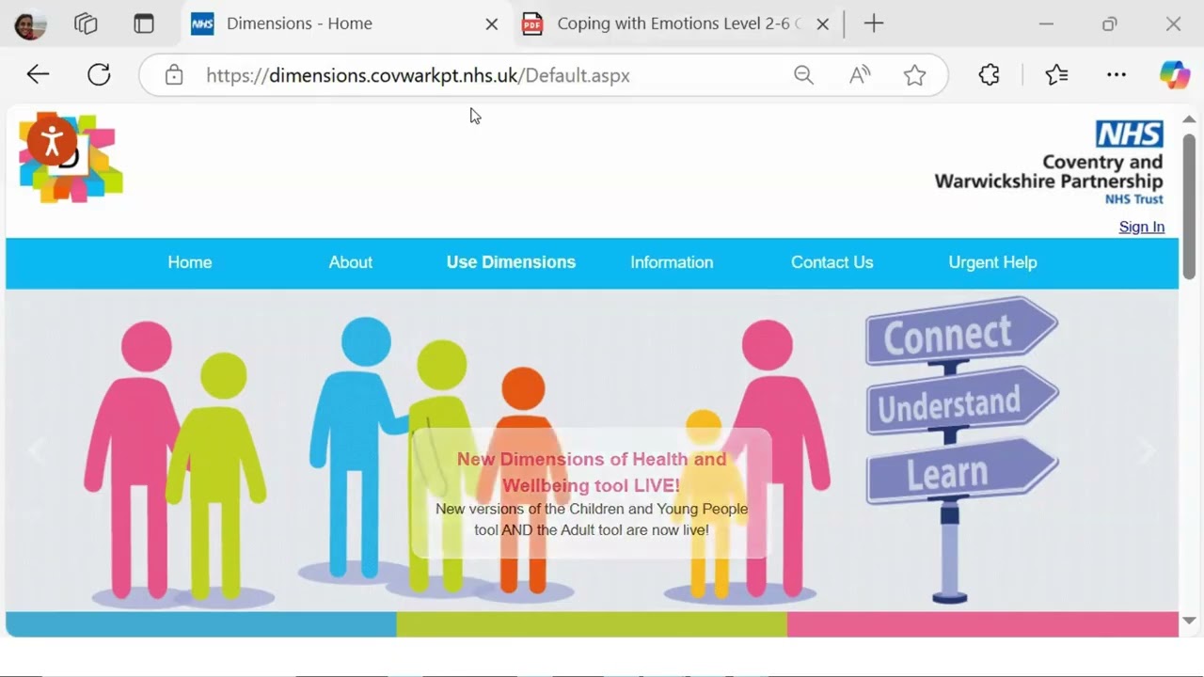The height and width of the screenshot is (677, 1204).
Task: Switch to the Dimensions - Home tab
Action: 345,24
